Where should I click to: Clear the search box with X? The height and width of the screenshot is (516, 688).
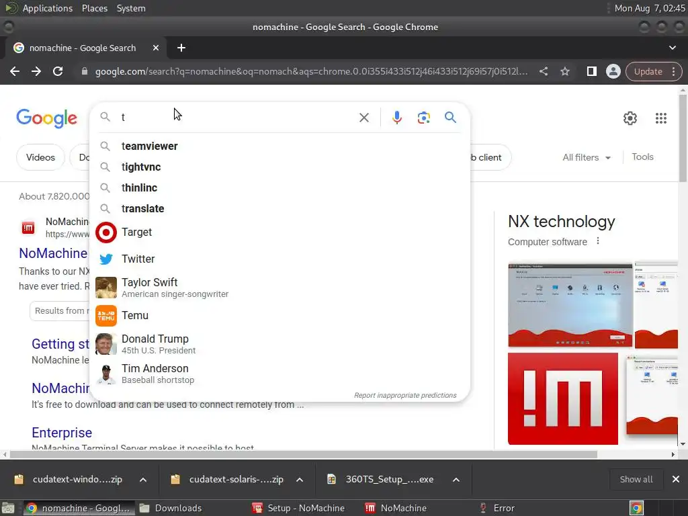[363, 118]
